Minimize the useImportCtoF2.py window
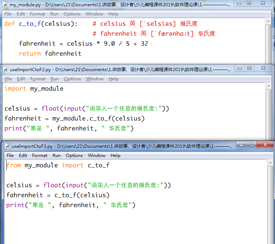275x244 pixels. tap(240, 68)
